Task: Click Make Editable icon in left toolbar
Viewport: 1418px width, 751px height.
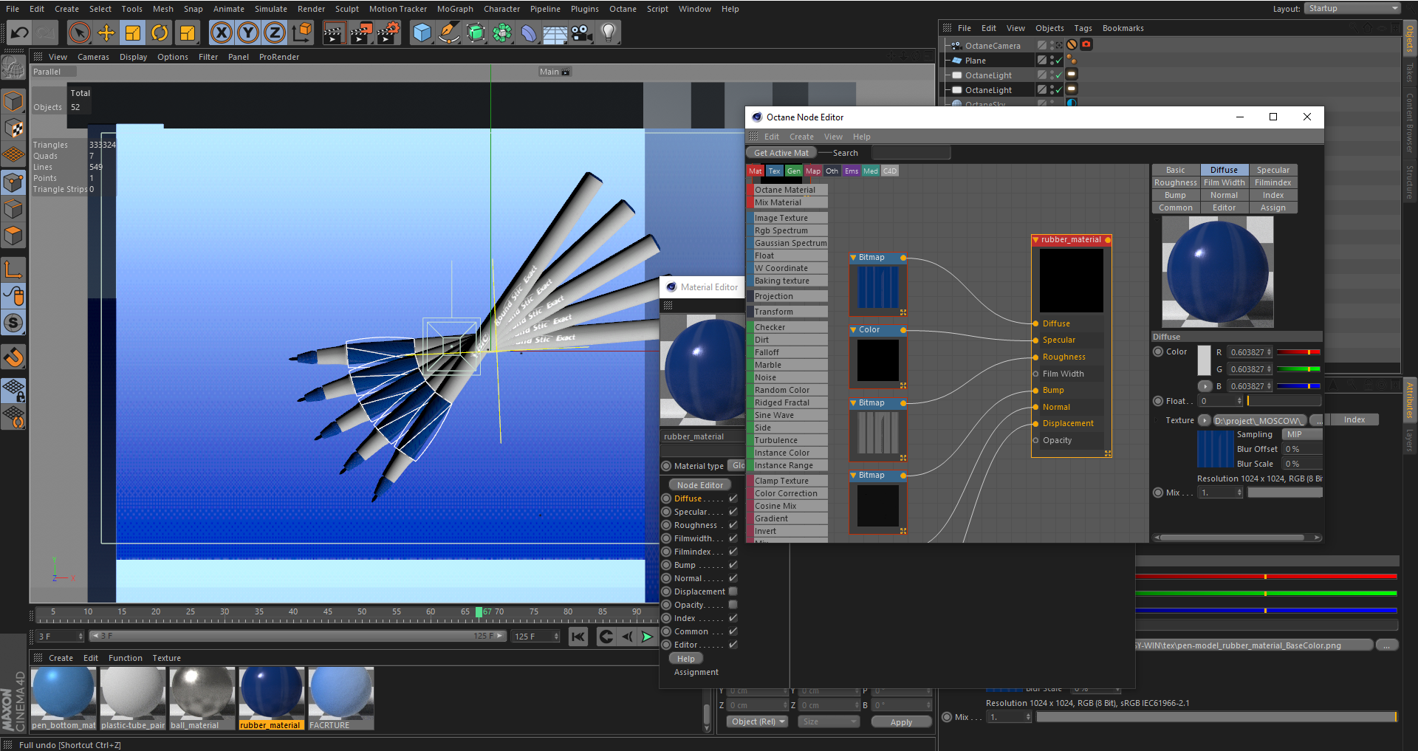Action: click(x=13, y=68)
